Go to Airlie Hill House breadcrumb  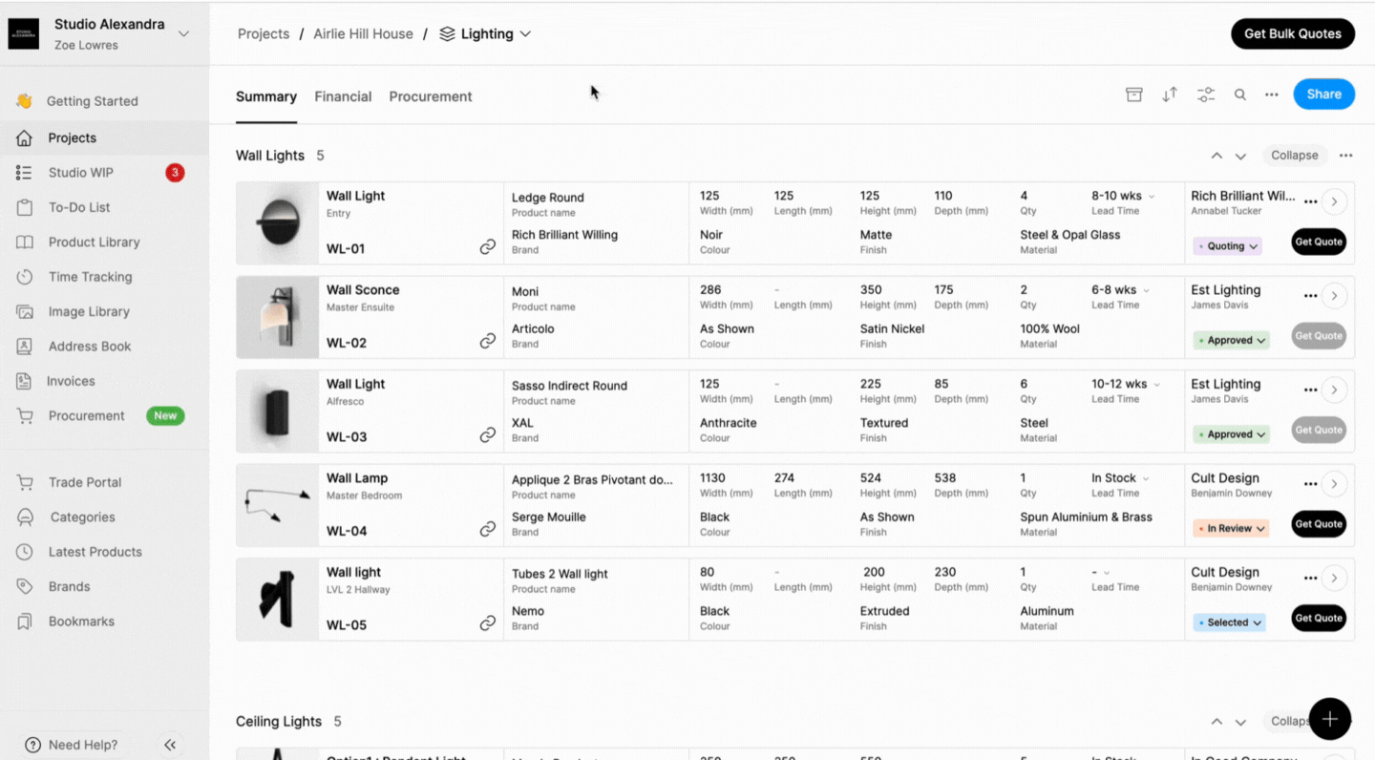click(x=363, y=33)
